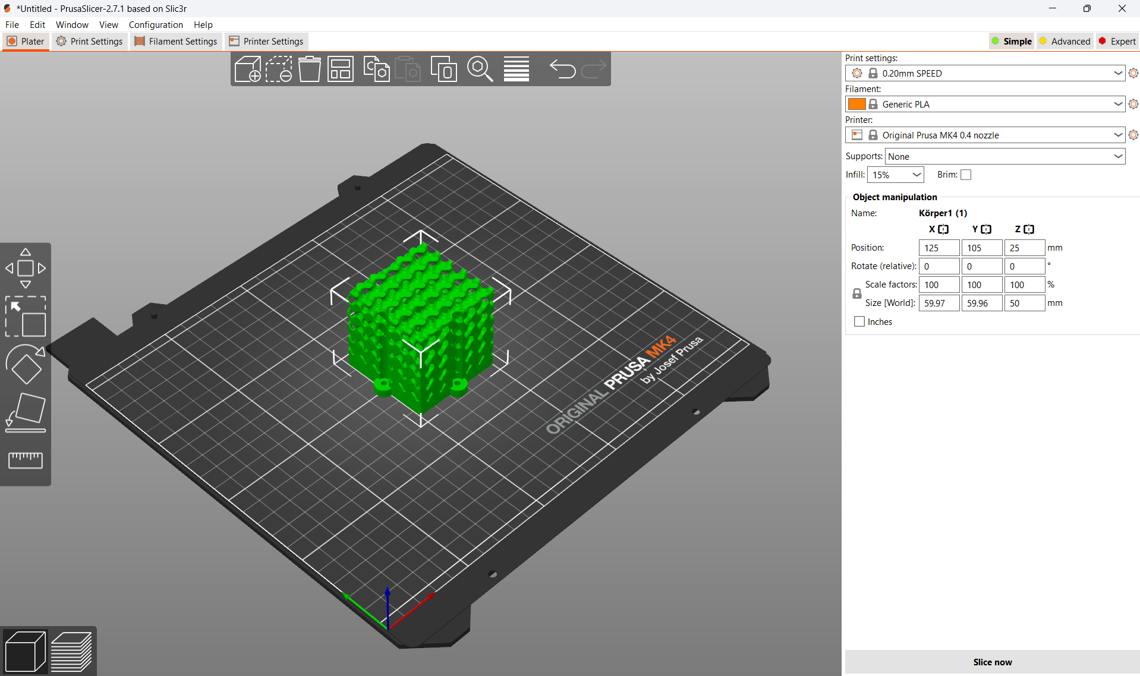Open the Print settings preset dropdown
Image resolution: width=1140 pixels, height=676 pixels.
985,73
